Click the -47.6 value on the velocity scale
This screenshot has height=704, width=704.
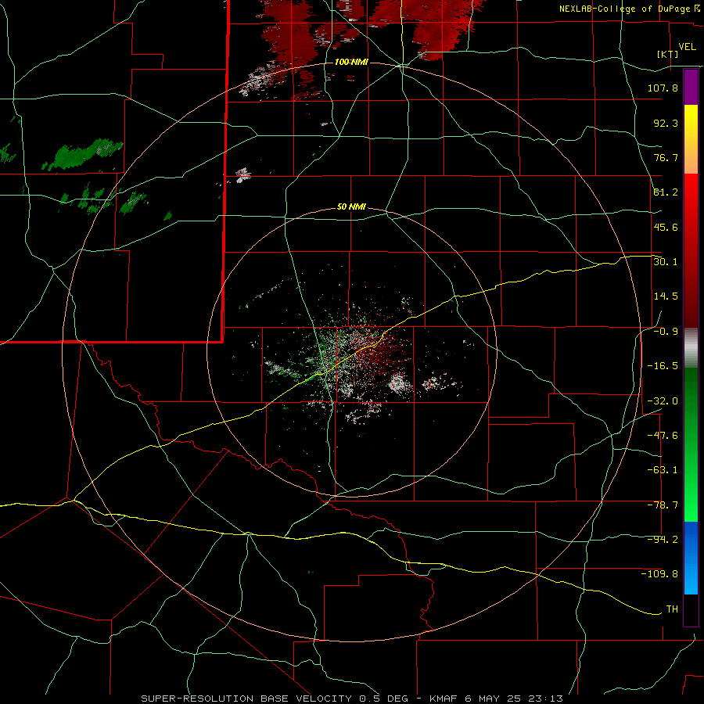point(663,436)
